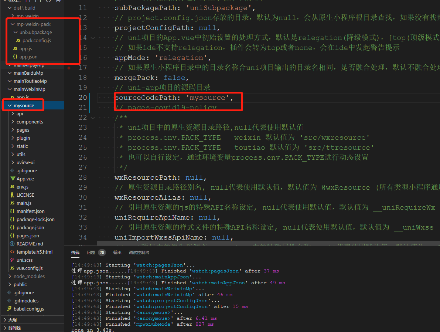Collapse the mainToutiaoMp folder
The height and width of the screenshot is (332, 440).
10,81
